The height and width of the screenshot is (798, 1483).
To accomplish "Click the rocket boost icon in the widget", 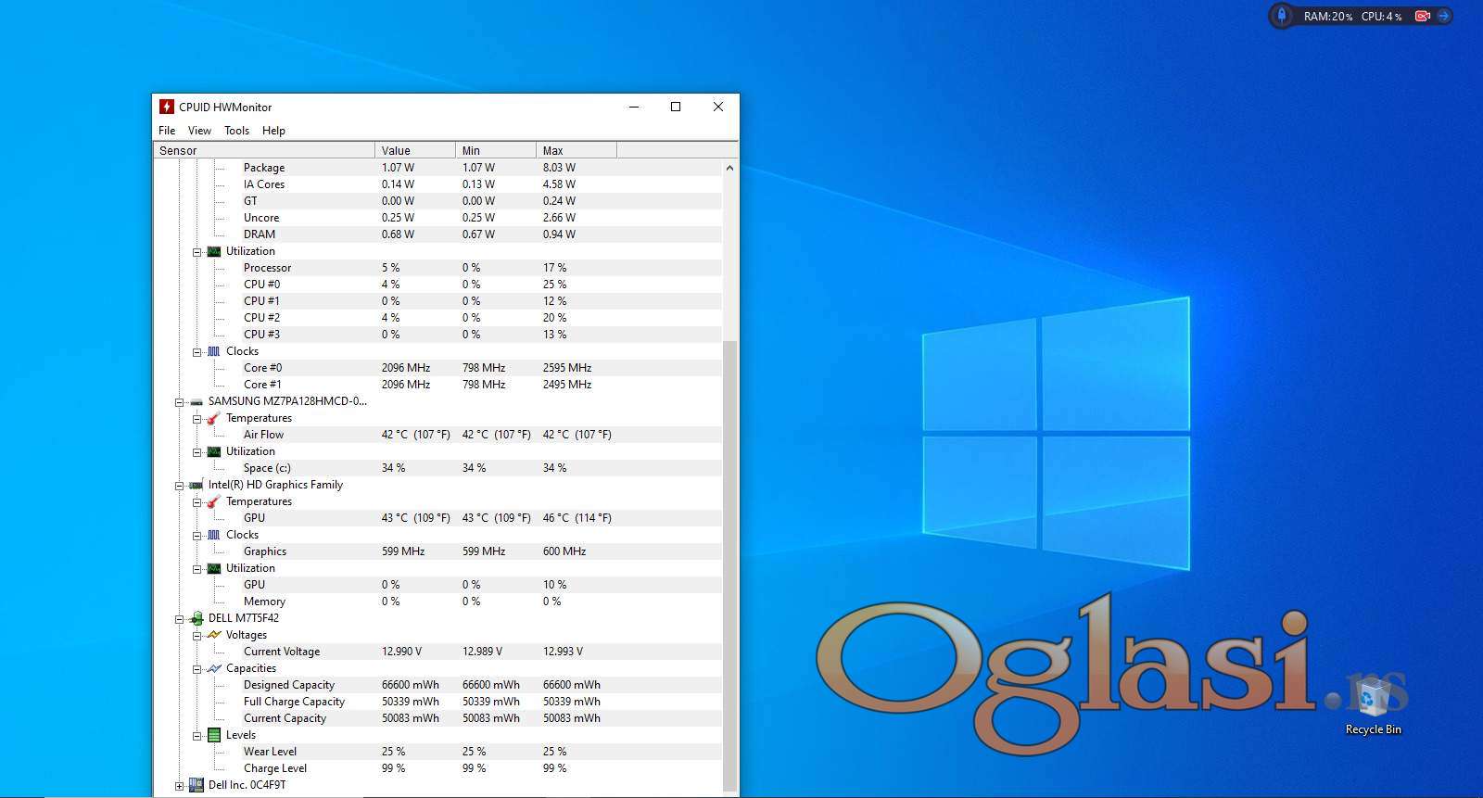I will (x=1282, y=16).
